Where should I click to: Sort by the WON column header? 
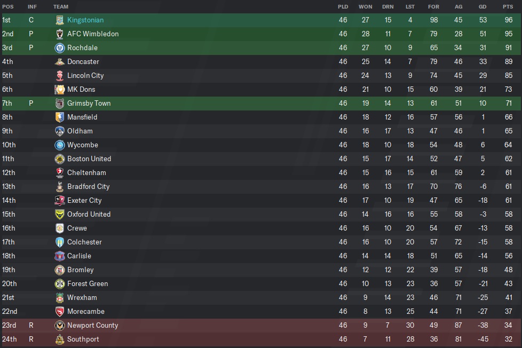[x=365, y=6]
